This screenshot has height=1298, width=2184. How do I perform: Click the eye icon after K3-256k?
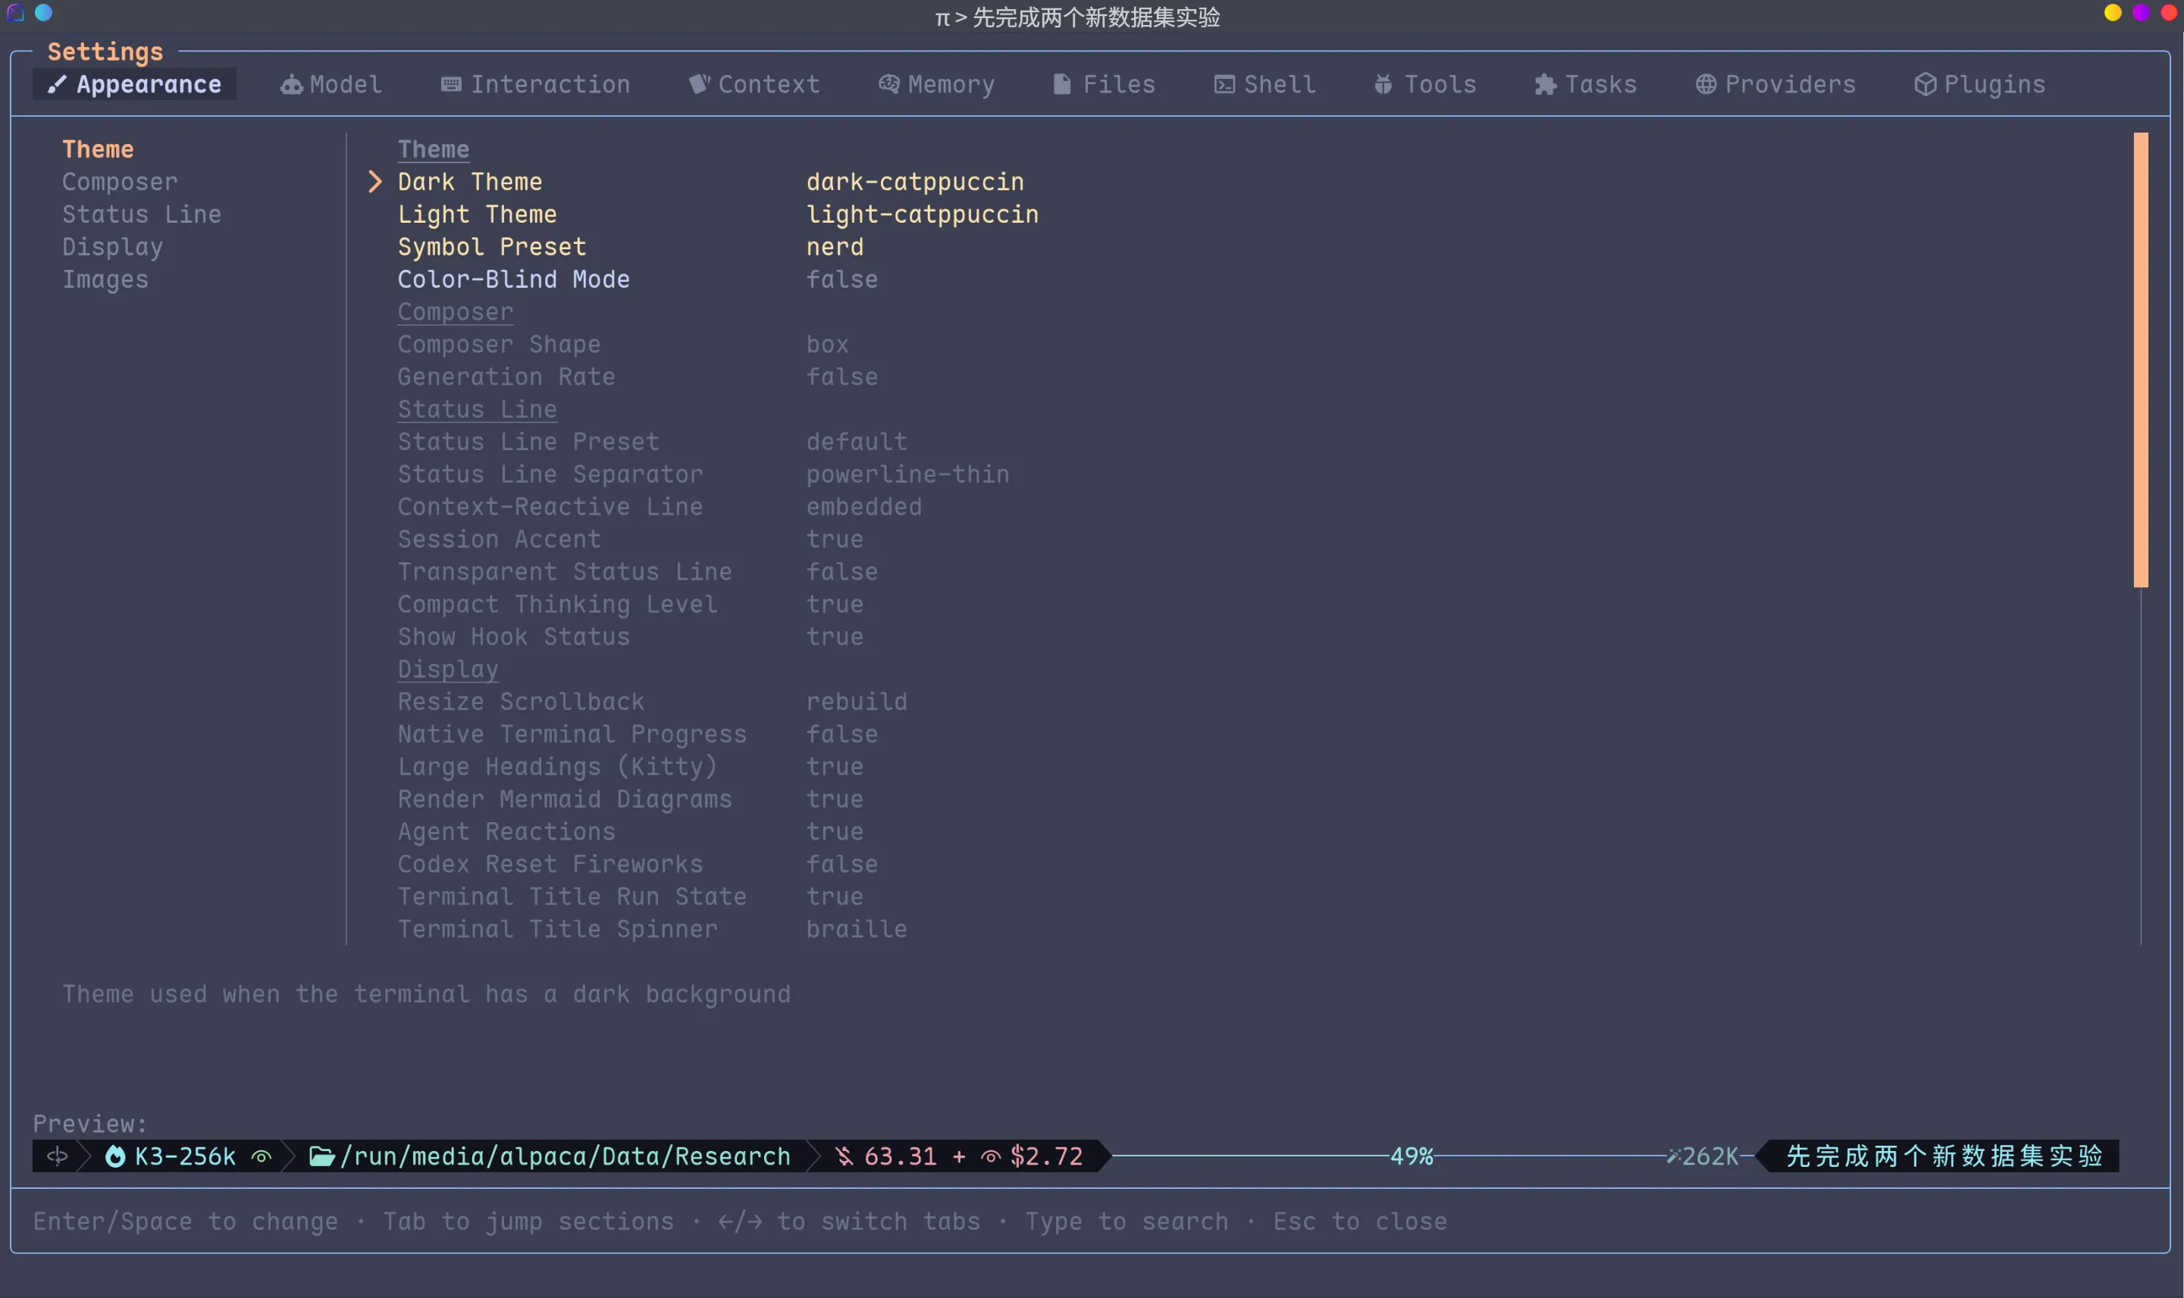[262, 1156]
